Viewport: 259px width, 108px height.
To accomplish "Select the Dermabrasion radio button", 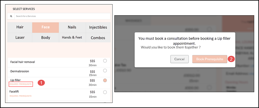I will (x=105, y=71).
